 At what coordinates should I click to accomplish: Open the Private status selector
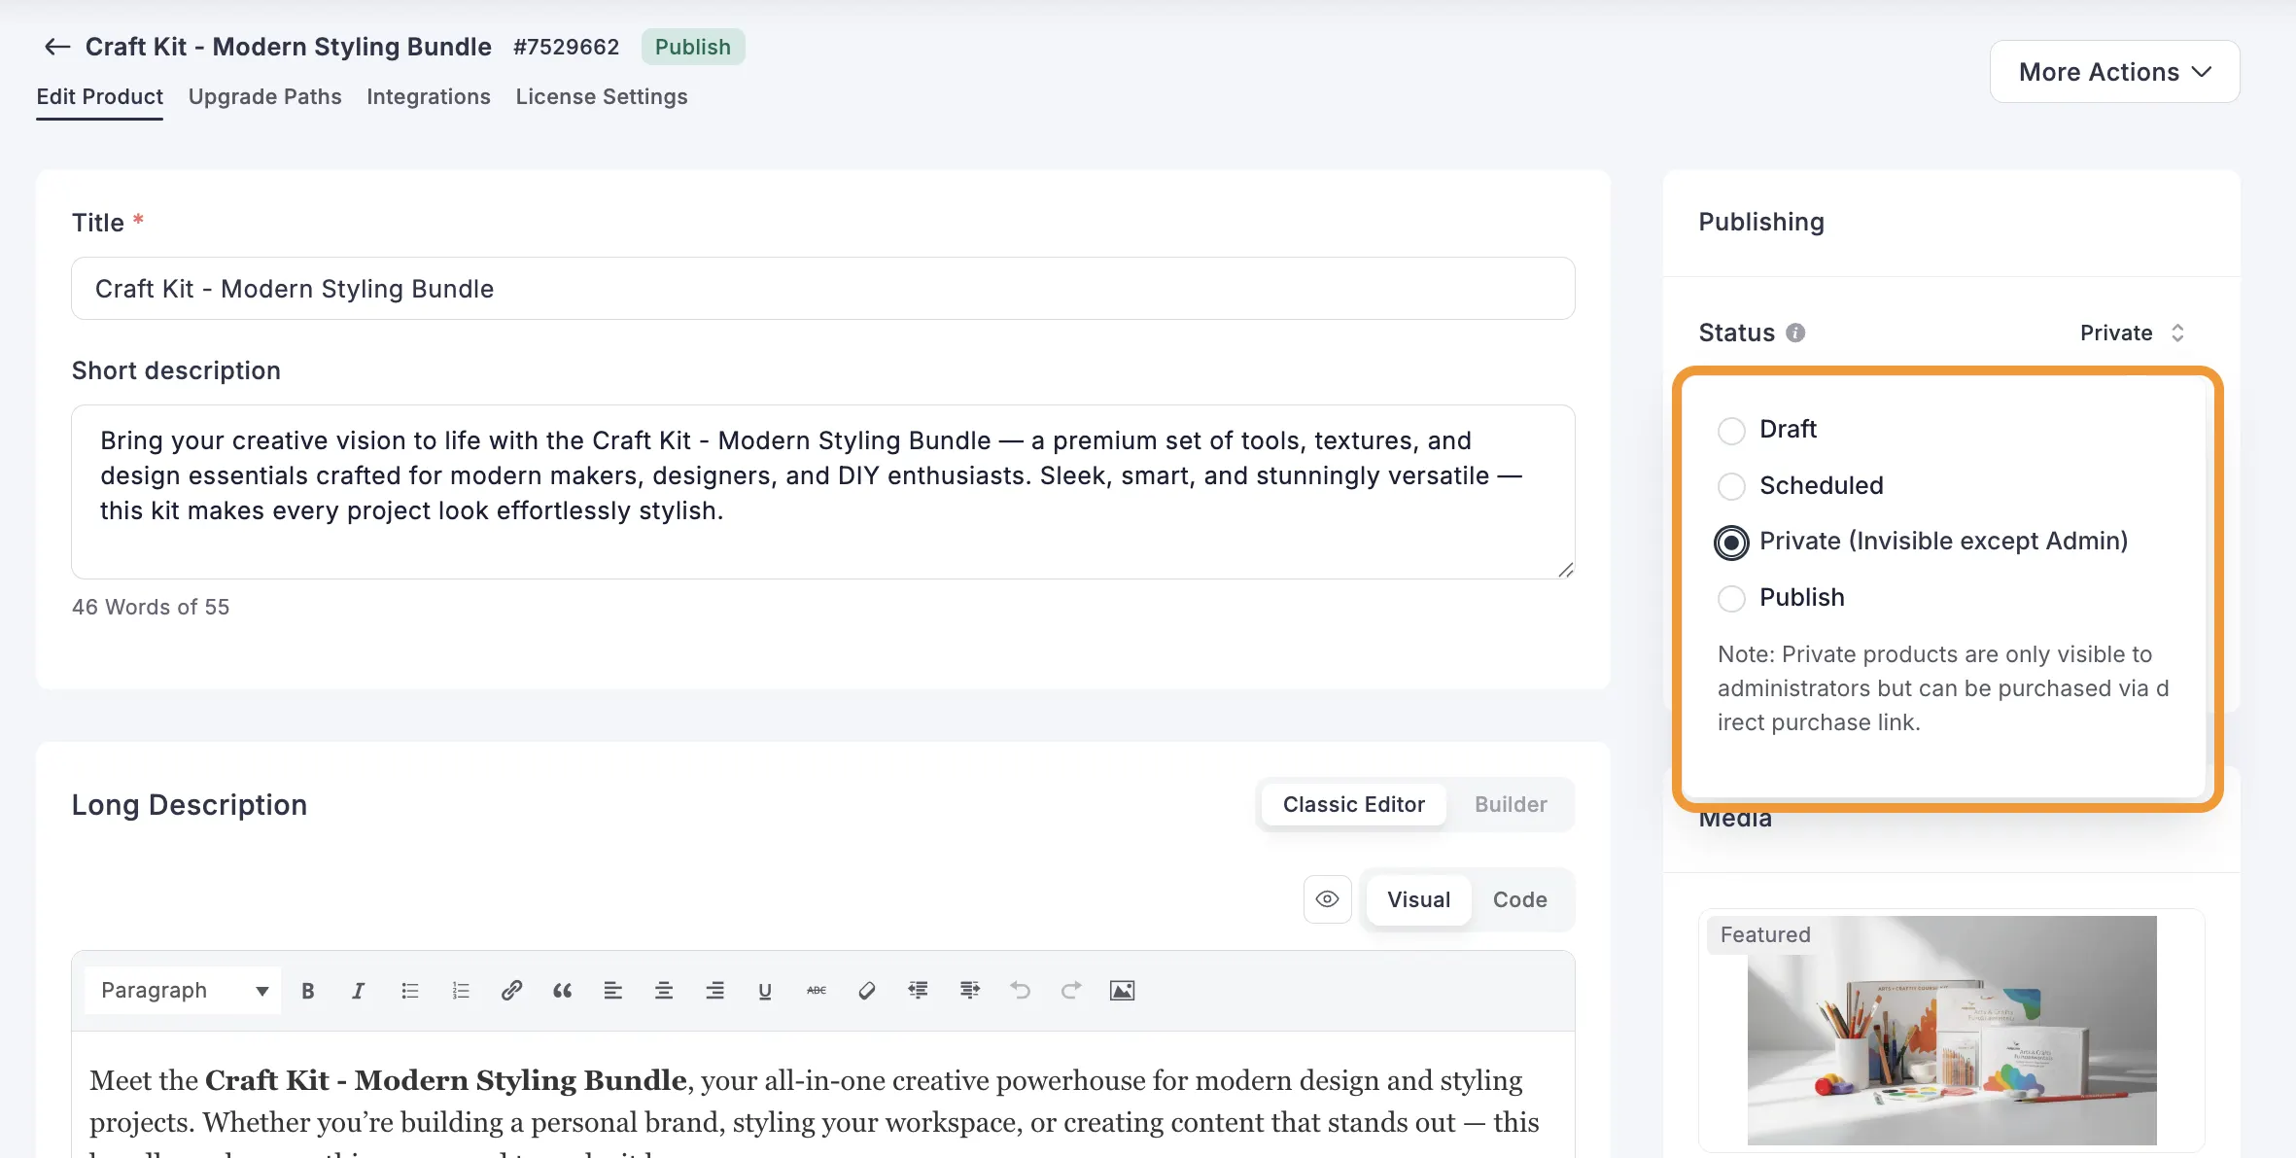[2132, 333]
